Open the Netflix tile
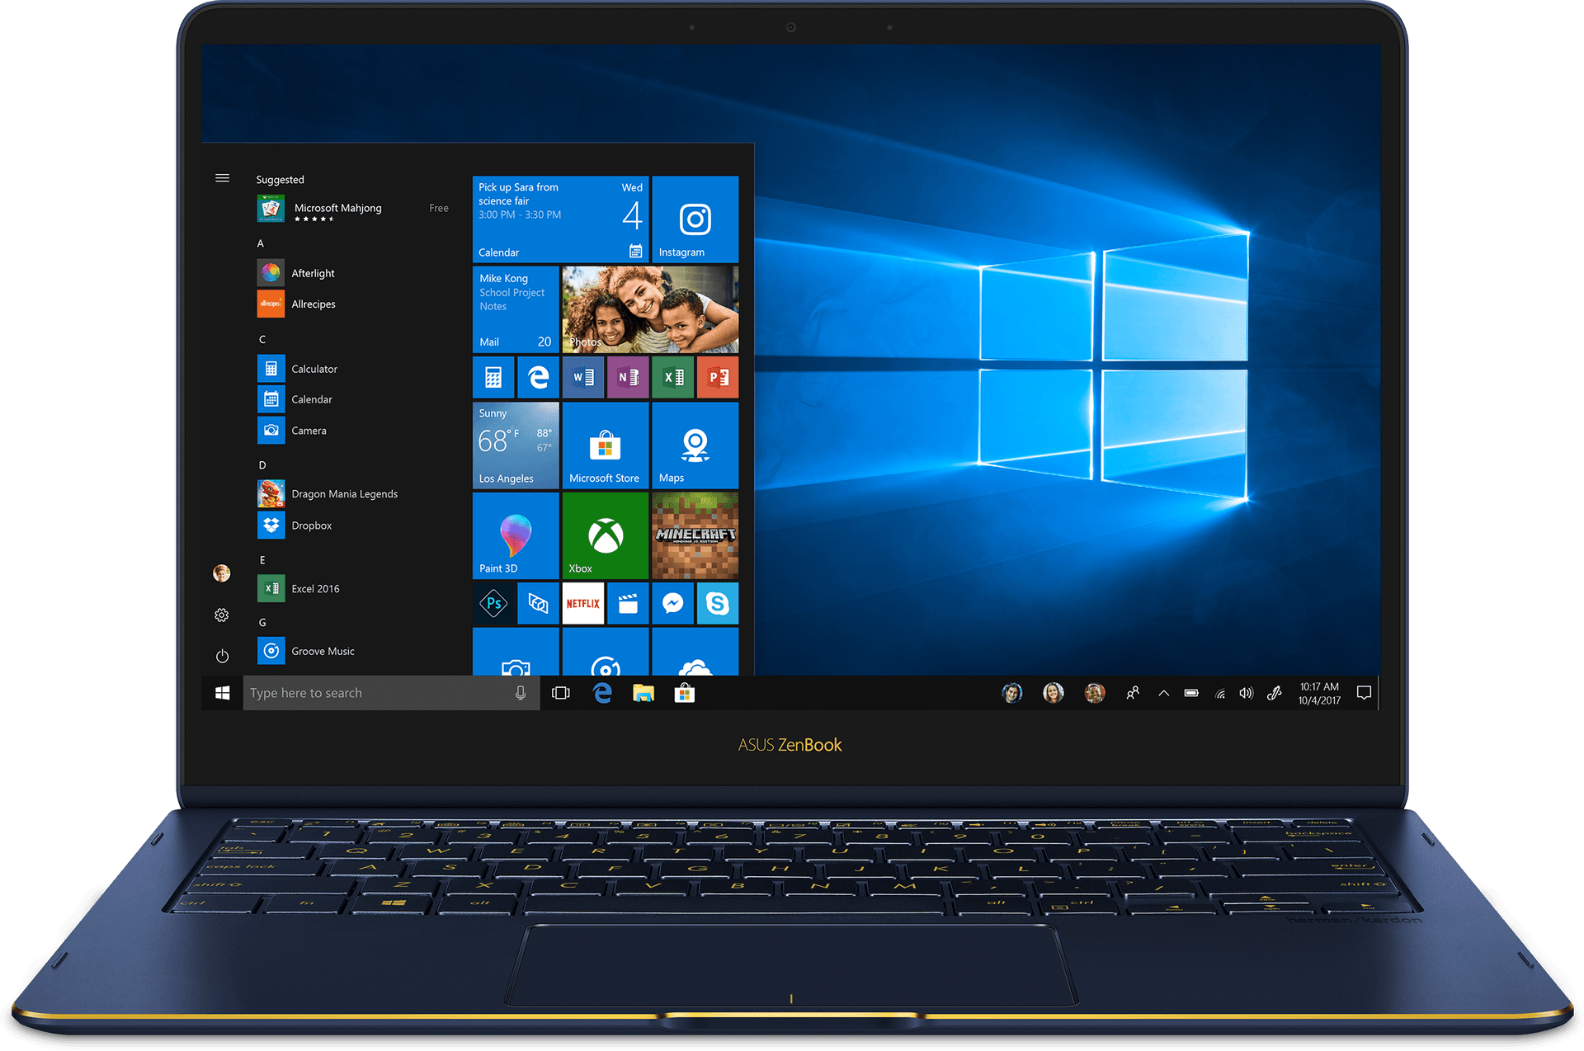 coord(583,603)
